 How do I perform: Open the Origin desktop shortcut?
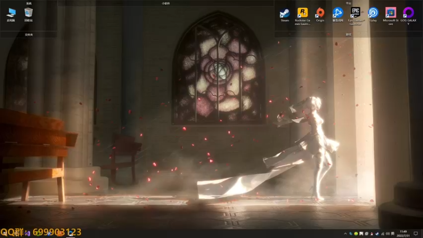[x=320, y=15]
